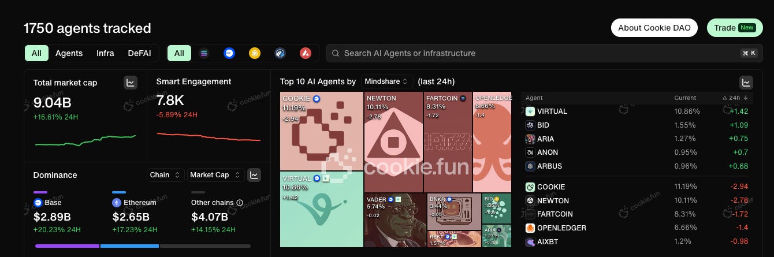Select the All category filter

[36, 53]
